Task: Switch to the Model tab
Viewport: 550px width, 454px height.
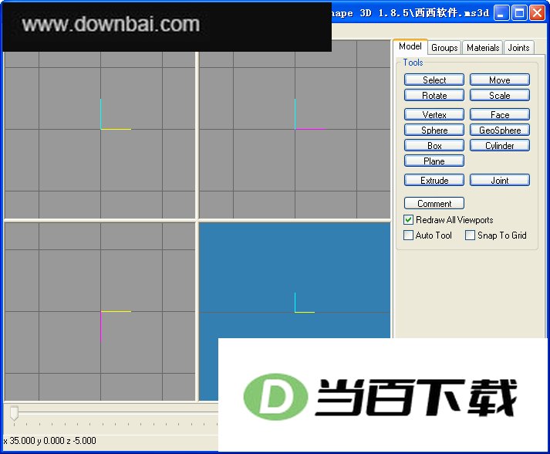Action: tap(410, 46)
